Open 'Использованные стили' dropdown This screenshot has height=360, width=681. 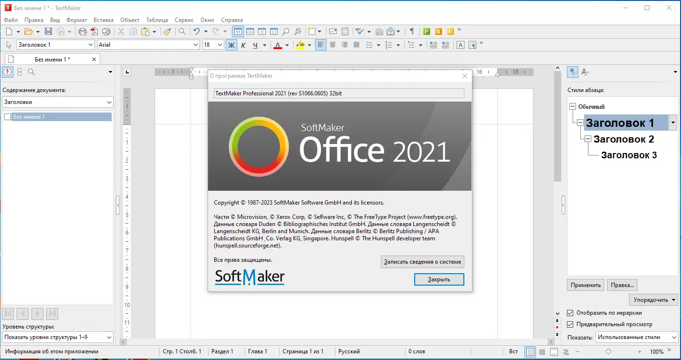[x=637, y=337]
